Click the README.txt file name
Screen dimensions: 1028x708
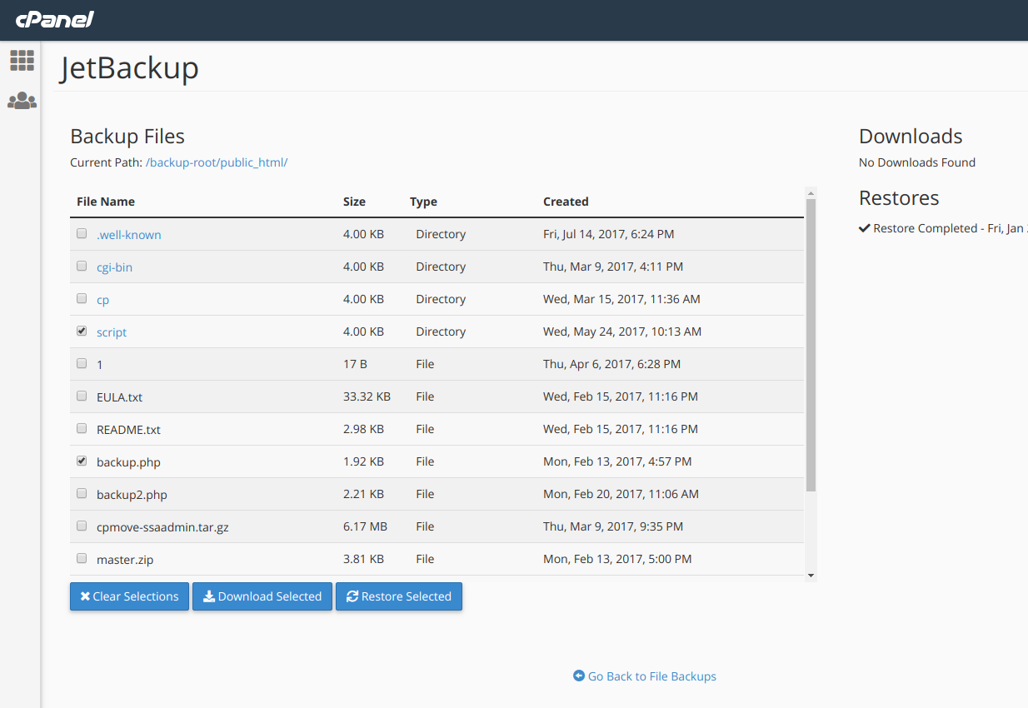point(128,430)
